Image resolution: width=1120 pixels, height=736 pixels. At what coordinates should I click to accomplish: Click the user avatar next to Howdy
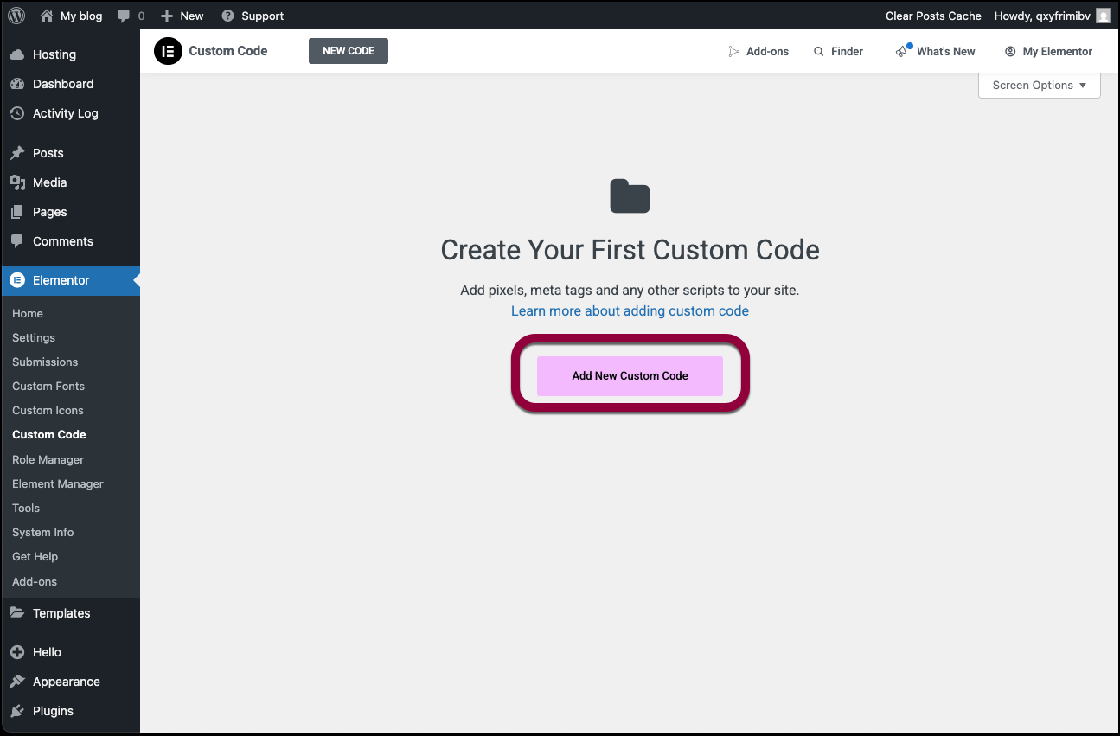tap(1103, 16)
